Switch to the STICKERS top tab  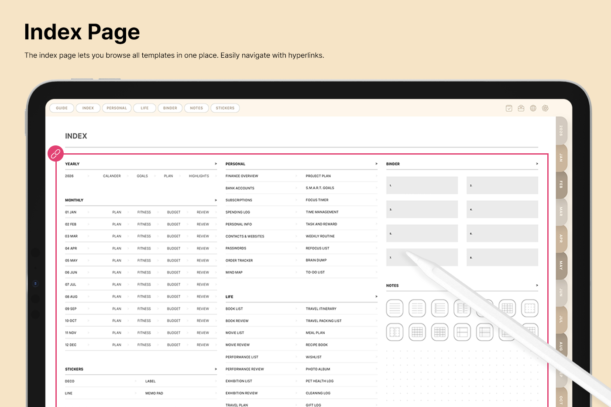pos(225,108)
